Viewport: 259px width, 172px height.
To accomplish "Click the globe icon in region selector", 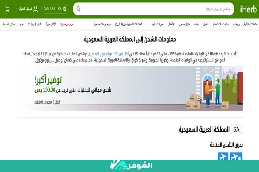I will (65, 9).
